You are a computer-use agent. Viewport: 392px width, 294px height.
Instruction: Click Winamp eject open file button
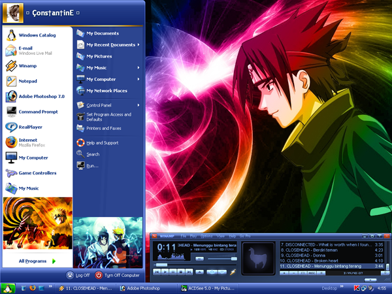[x=199, y=272]
